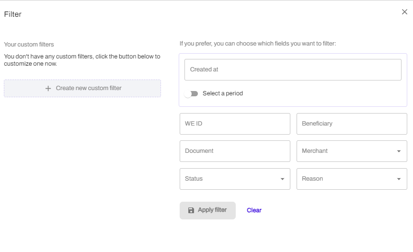Click the floppy disk icon on Apply filter
Image resolution: width=413 pixels, height=252 pixels.
coord(191,210)
